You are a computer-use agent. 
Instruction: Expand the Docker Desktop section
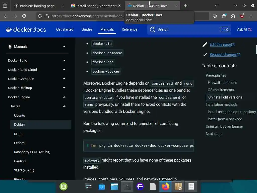pos(64,88)
